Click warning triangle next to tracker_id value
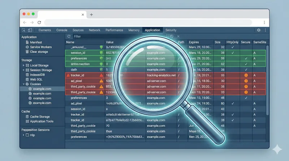Image resolution: width=289 pixels, height=161 pixels. point(102,75)
